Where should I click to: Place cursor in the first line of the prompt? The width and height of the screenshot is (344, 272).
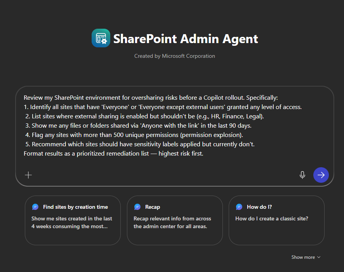(151, 97)
